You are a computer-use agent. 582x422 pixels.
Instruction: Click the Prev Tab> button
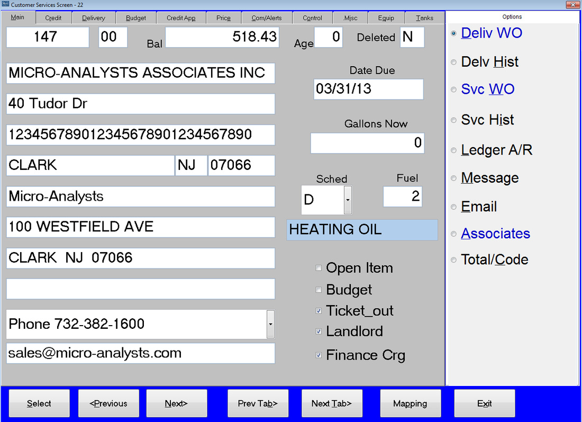258,403
